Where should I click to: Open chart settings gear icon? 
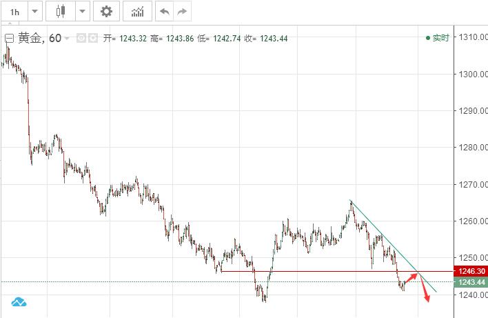[106, 12]
